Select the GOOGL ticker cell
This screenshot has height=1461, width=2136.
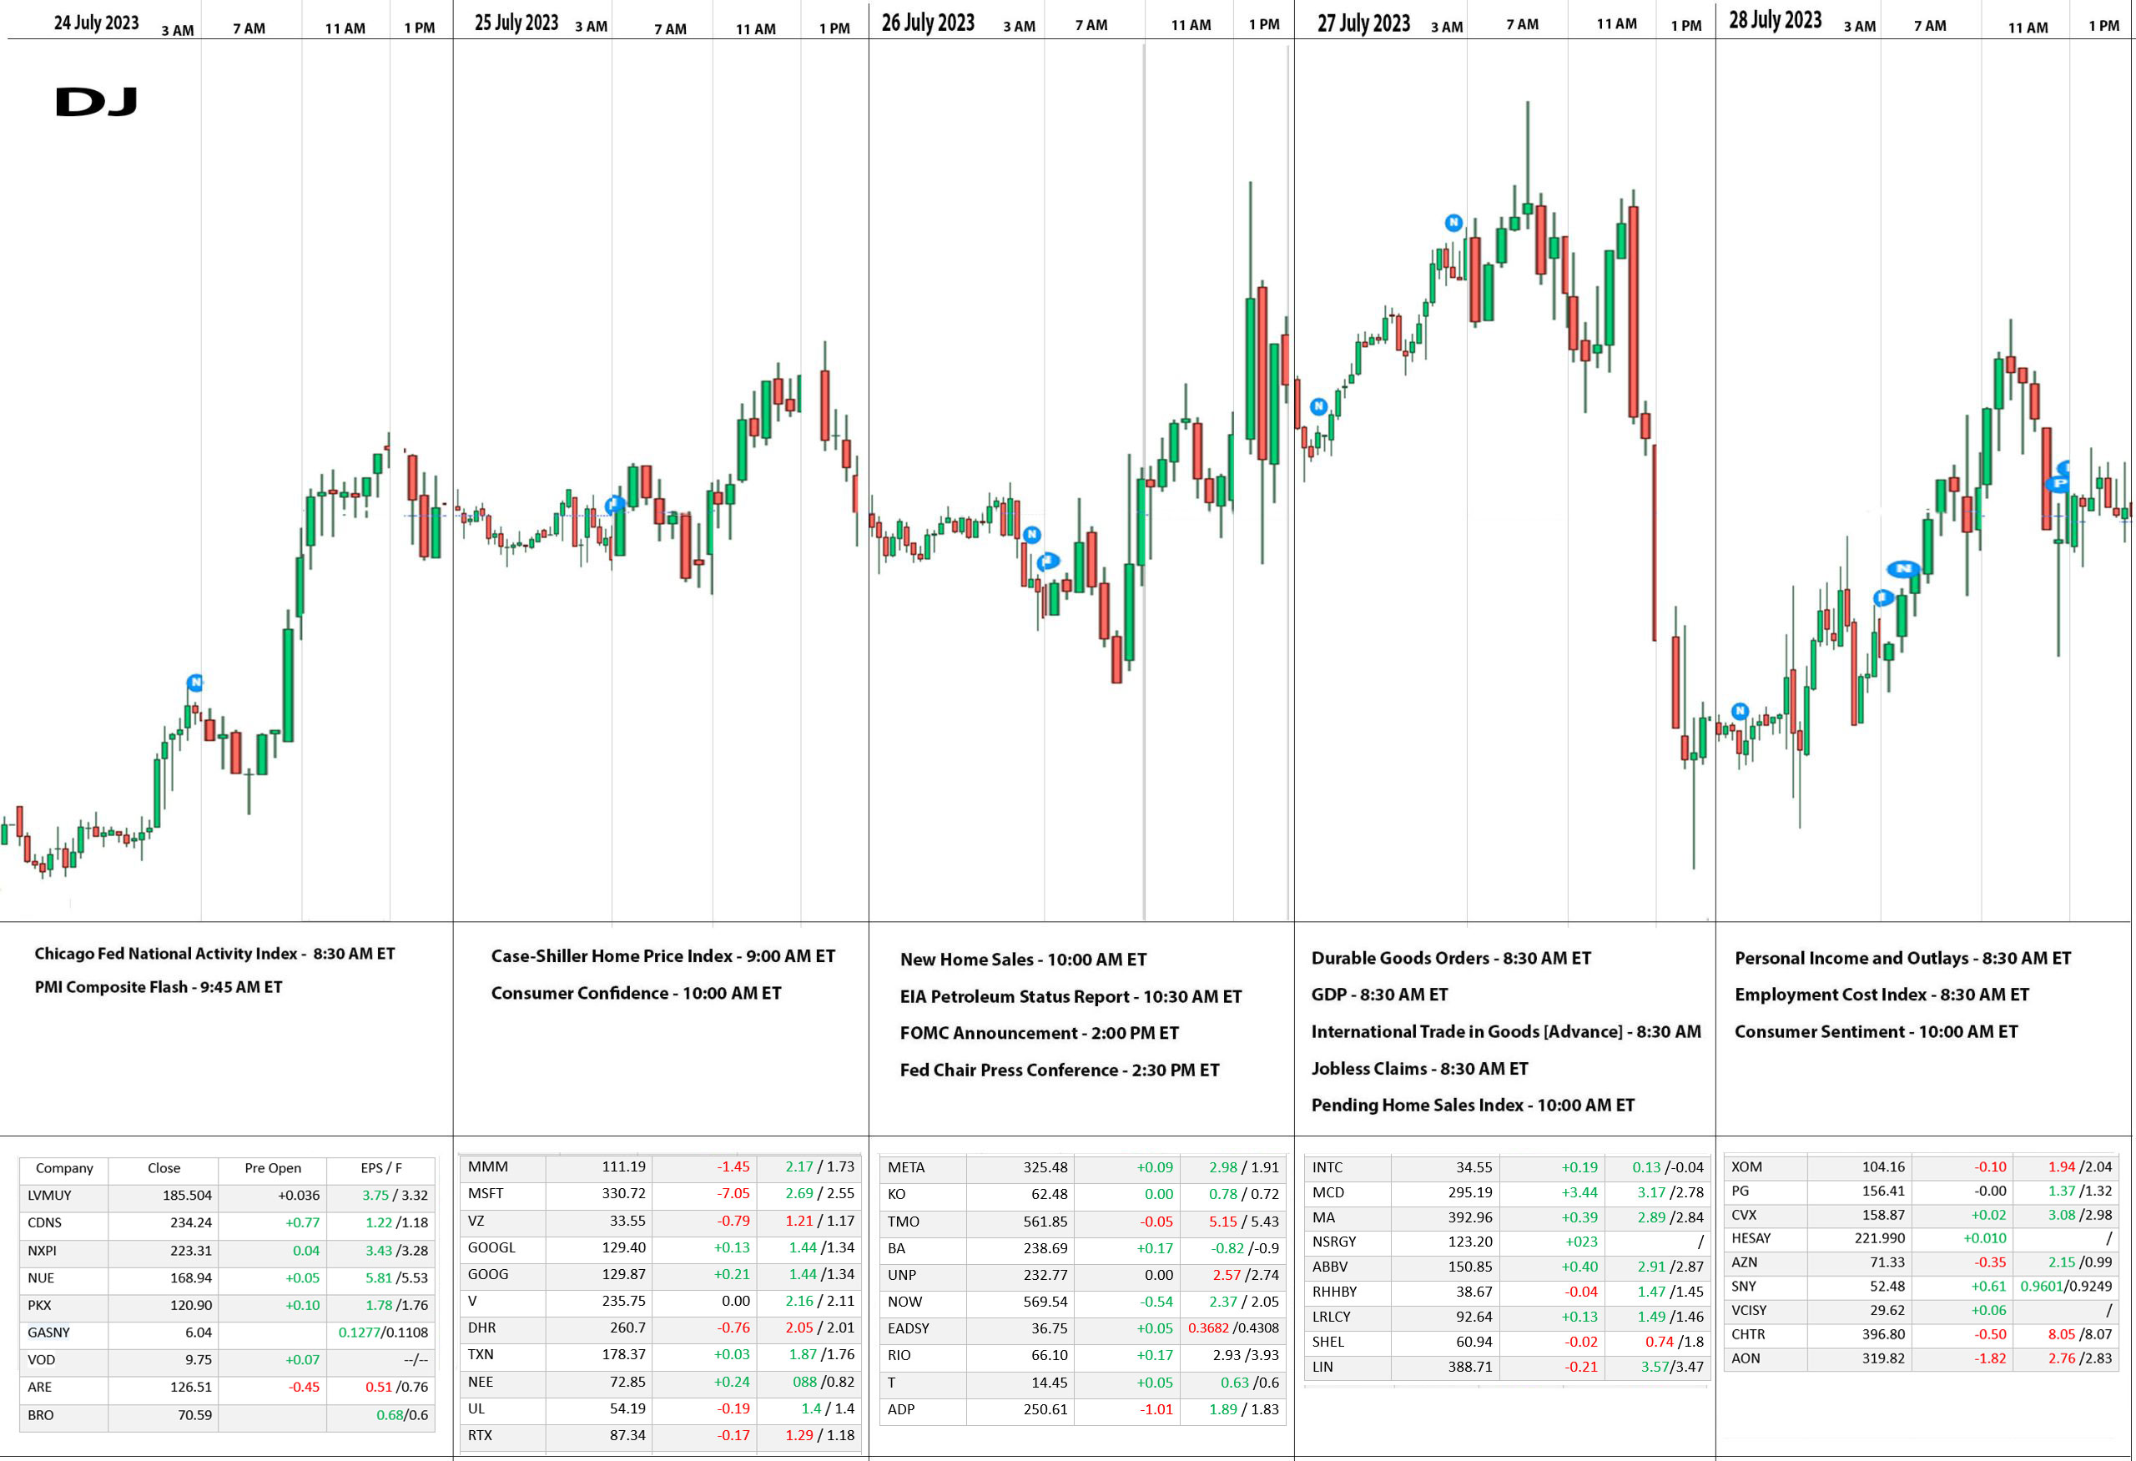(x=503, y=1248)
